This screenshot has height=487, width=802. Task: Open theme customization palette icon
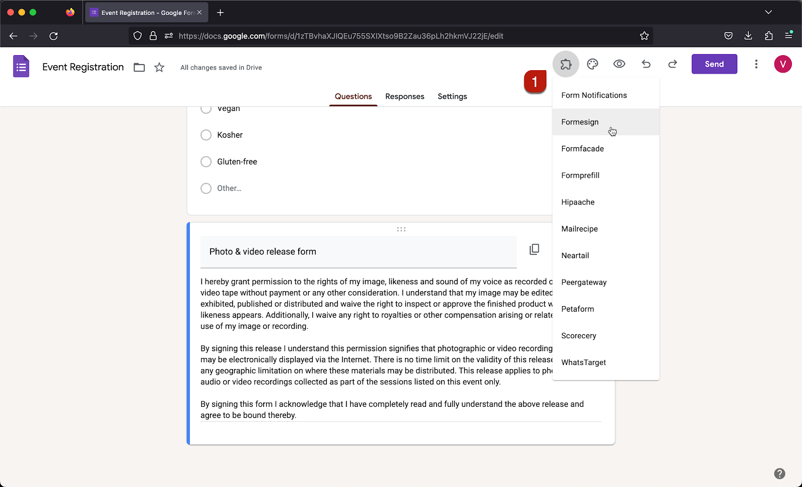click(x=592, y=64)
